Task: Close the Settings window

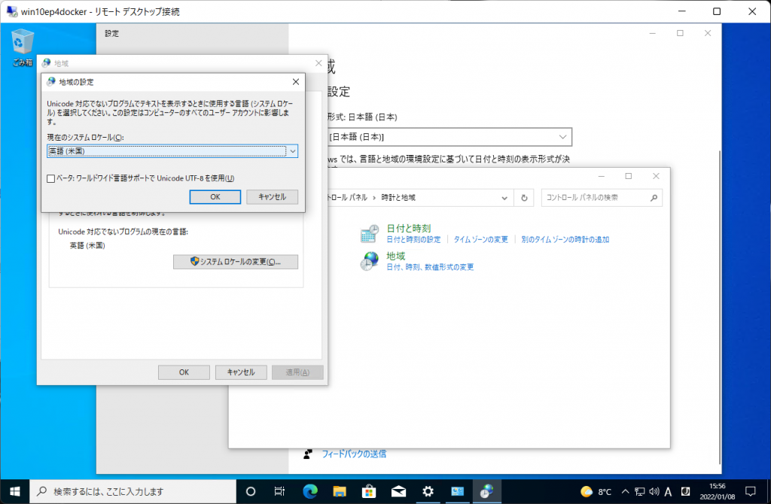Action: [x=708, y=33]
